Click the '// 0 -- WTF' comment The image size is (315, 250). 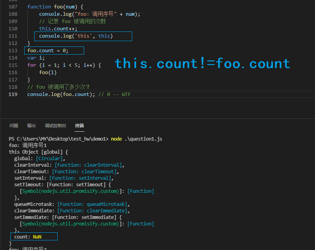click(x=114, y=94)
